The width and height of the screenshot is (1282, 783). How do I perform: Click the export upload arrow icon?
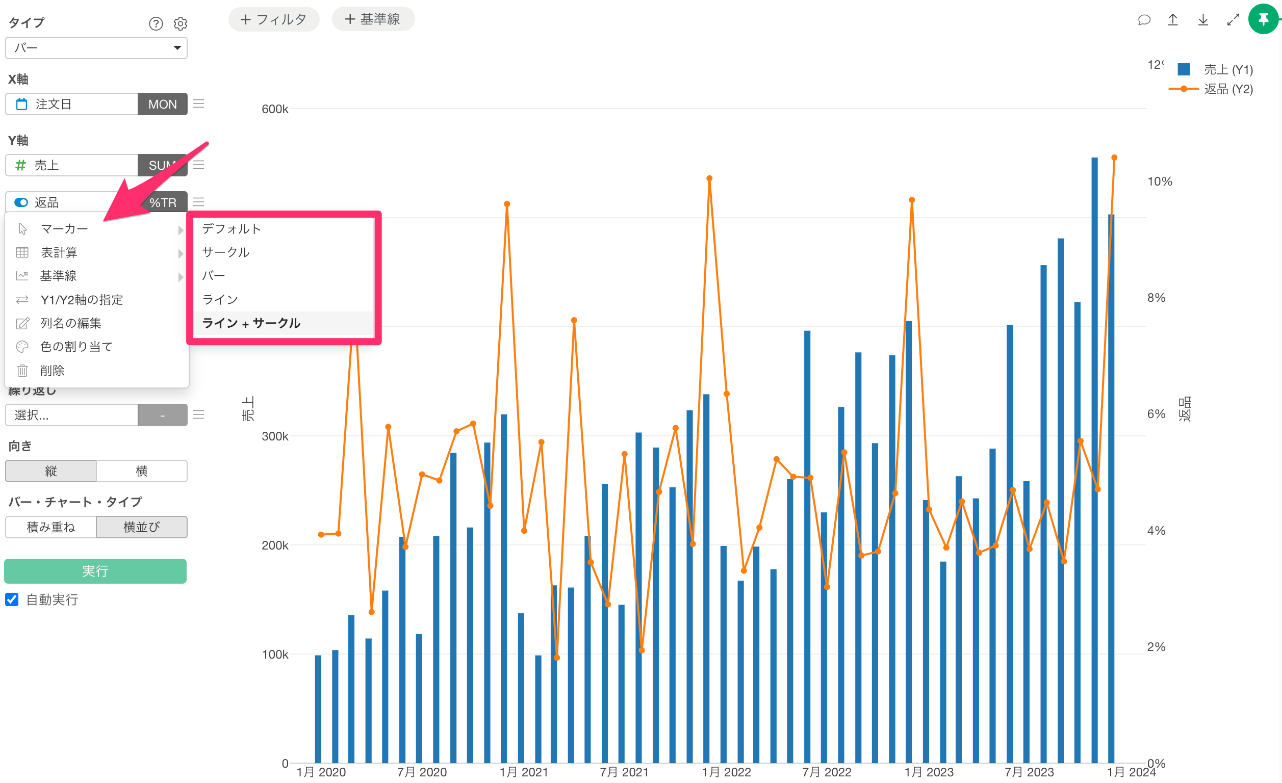[1173, 20]
